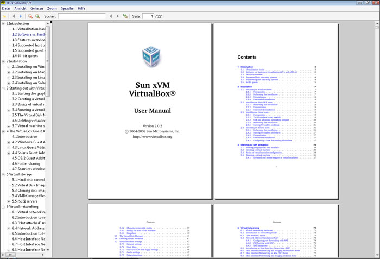380x259 pixels.
Task: Click the zoom in magnifier icon
Action: (37, 16)
